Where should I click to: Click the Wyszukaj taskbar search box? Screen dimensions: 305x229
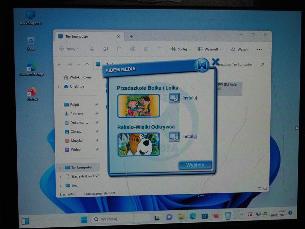[121, 219]
